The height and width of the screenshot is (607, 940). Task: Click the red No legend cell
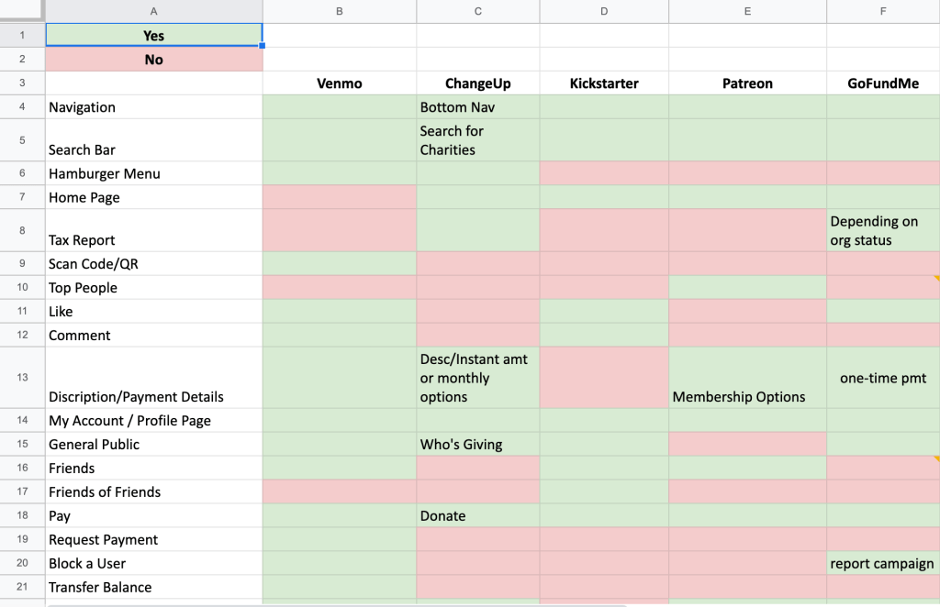click(x=153, y=60)
